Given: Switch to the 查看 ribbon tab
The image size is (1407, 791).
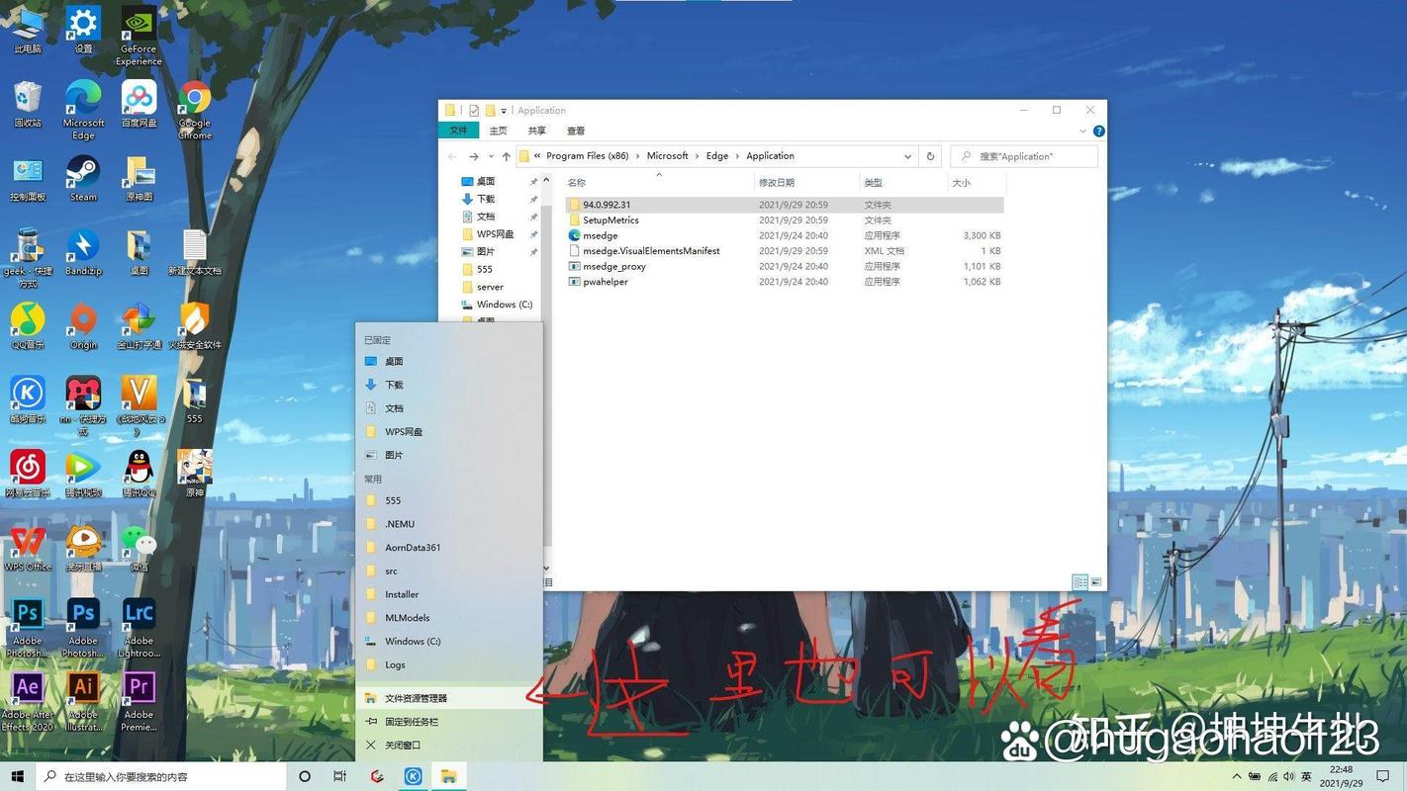Looking at the screenshot, I should tap(575, 130).
